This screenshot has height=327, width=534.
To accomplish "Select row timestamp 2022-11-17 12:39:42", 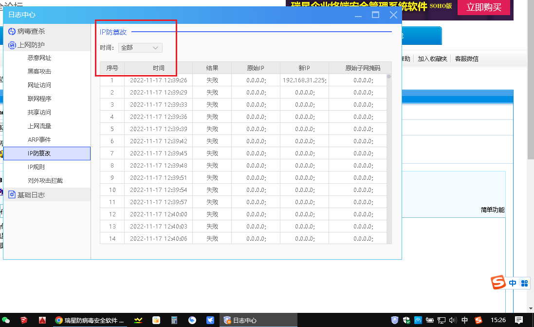I will coord(159,141).
